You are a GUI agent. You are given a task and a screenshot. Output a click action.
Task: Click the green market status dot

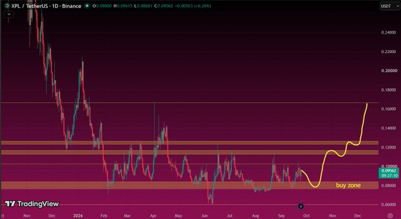(x=87, y=6)
